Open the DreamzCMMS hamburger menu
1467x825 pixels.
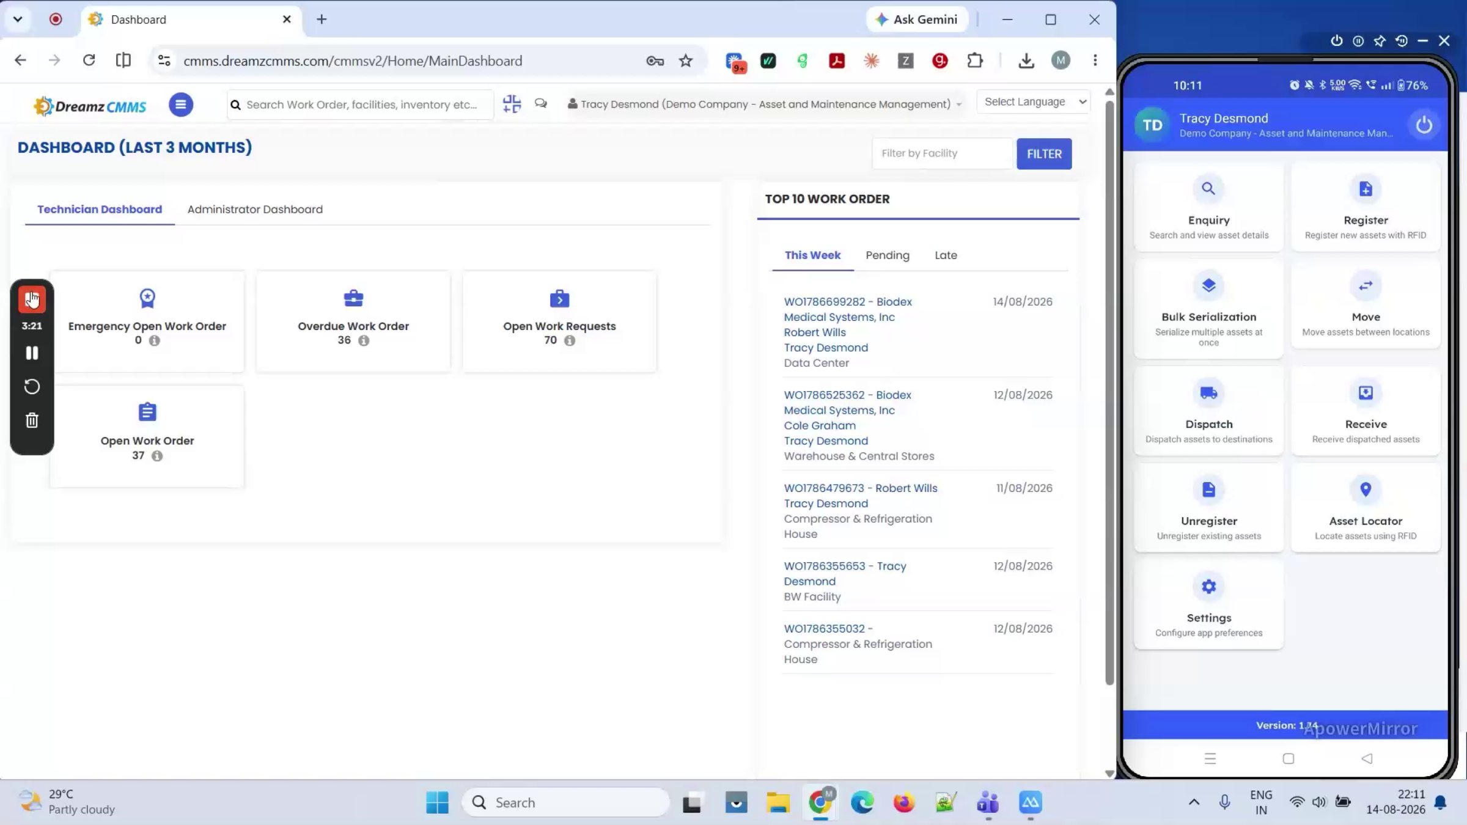(x=181, y=105)
